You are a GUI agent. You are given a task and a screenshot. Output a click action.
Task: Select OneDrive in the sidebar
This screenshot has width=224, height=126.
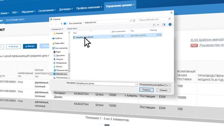pos(57,38)
